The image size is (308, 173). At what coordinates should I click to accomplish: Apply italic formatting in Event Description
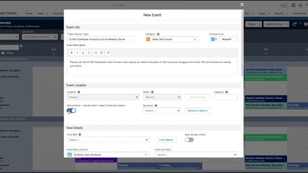(x=77, y=52)
